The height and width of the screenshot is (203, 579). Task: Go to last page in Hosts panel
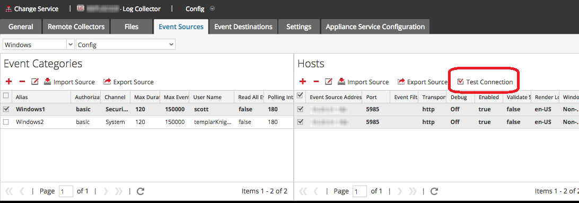point(413,191)
